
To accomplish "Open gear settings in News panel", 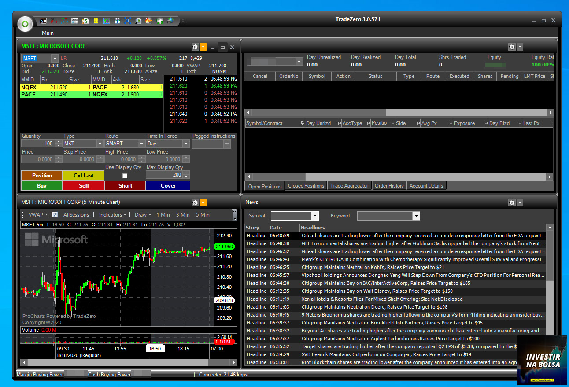I will tap(512, 203).
